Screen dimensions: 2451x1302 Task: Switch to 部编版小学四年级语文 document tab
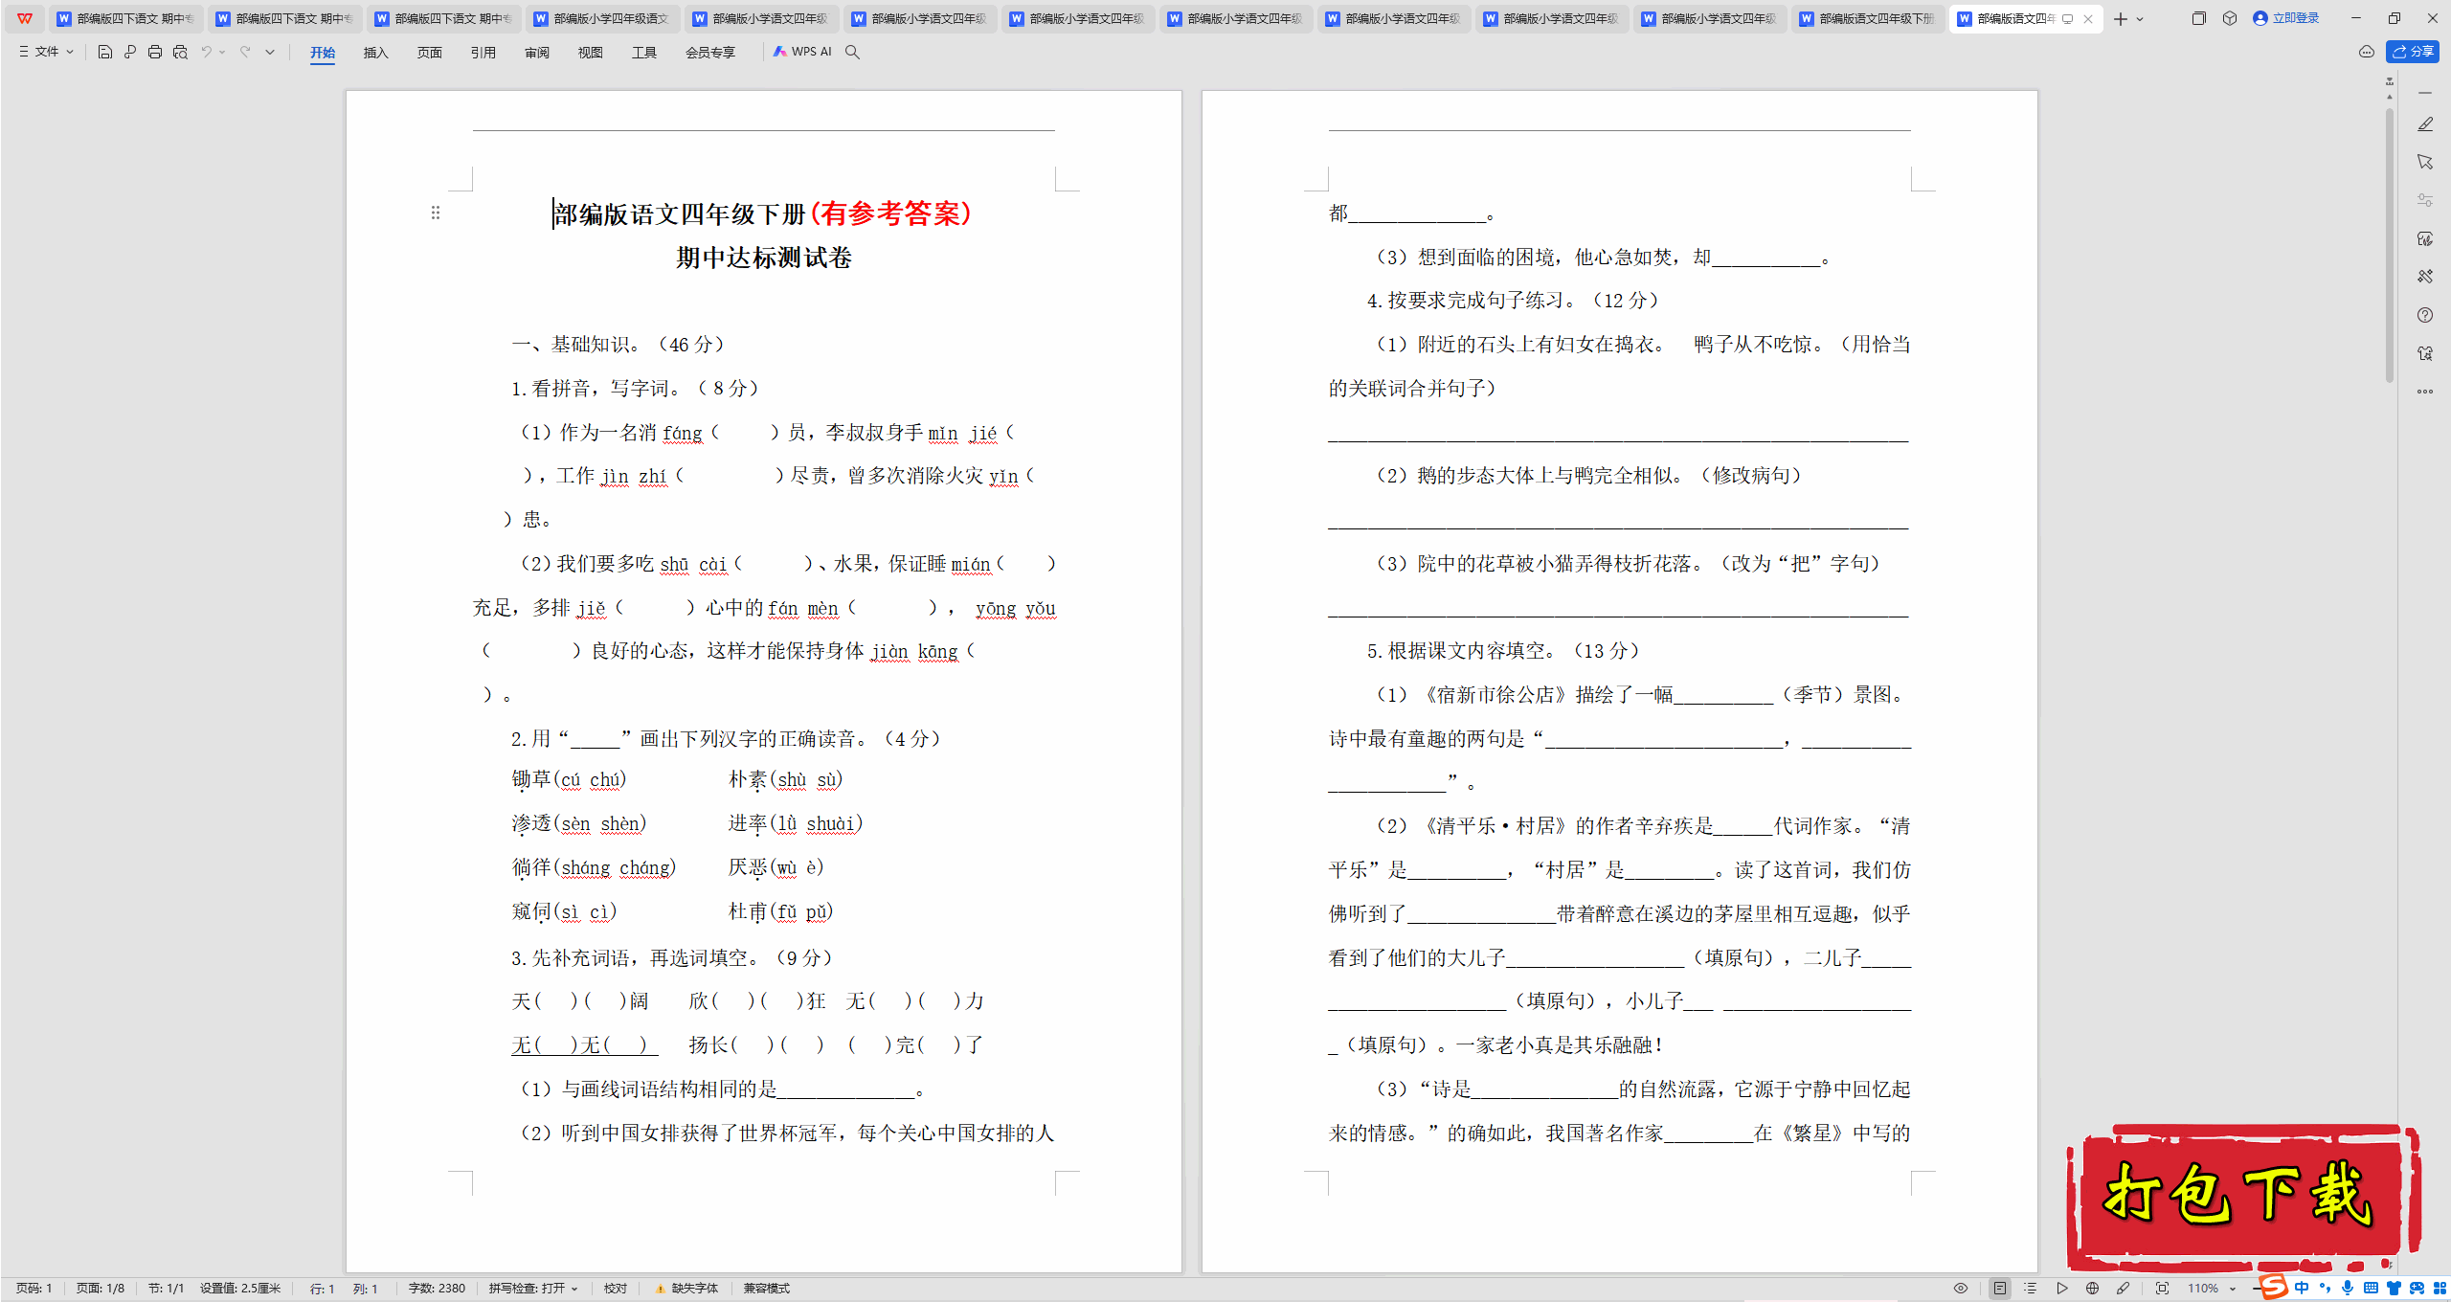(603, 18)
